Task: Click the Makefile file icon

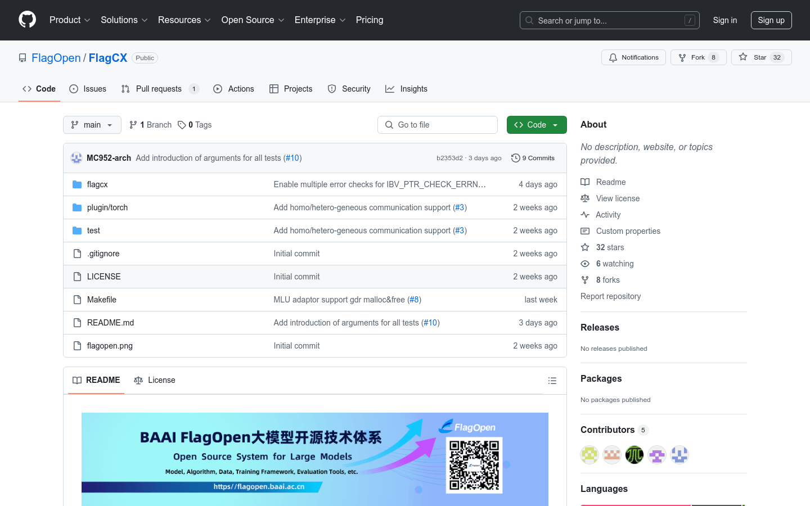Action: tap(77, 300)
